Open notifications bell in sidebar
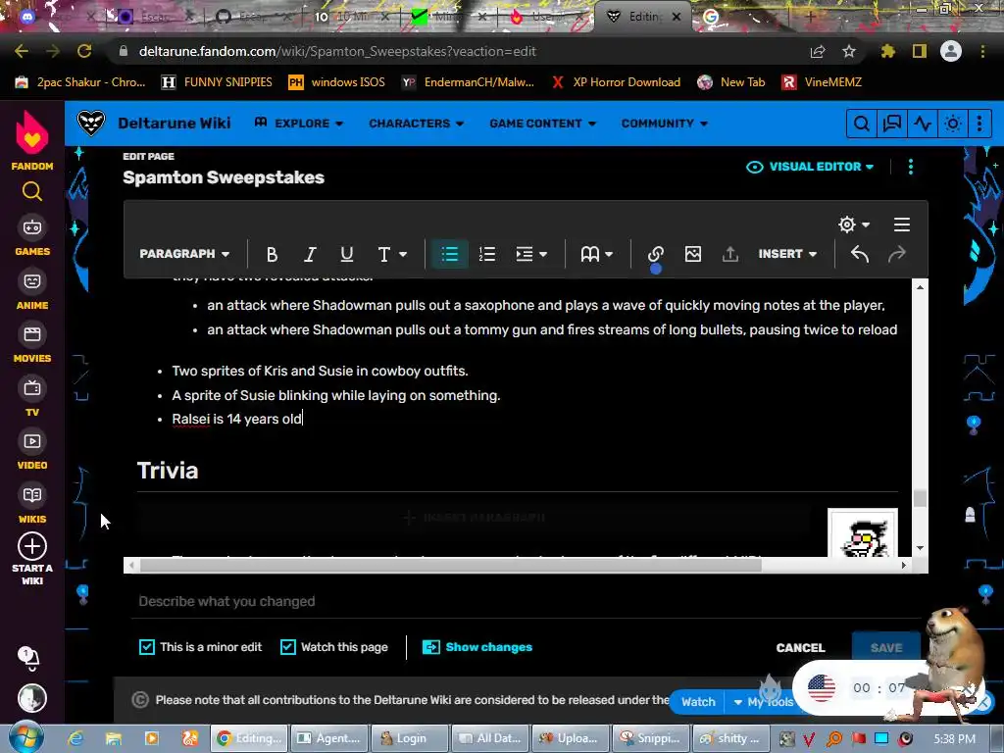The height and width of the screenshot is (753, 1004). pyautogui.click(x=30, y=658)
